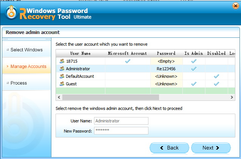Viewport: 241px width, 159px height.
Task: Click Disabled checkmark for Guest
Action: 216,84
